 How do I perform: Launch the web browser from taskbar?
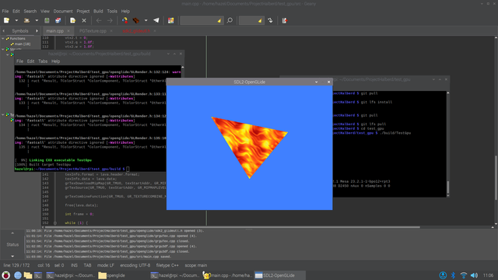click(x=18, y=275)
